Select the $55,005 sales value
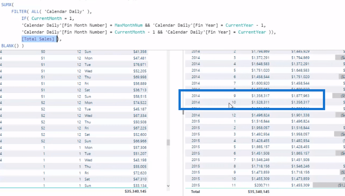345x196 pixels. pyautogui.click(x=140, y=167)
